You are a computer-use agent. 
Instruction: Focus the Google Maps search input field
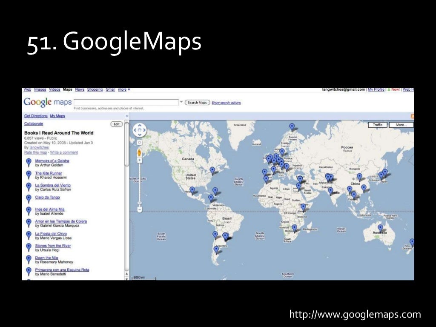(126, 102)
